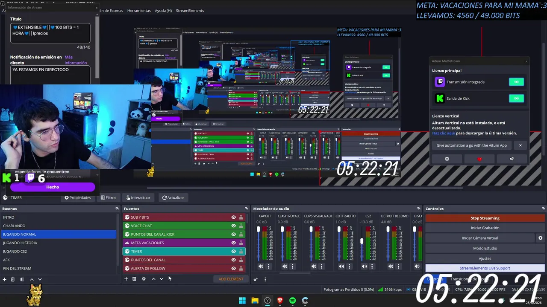Screen dimensions: 547x307
Task: Open audio mixer menu dots beside gears
Action: tap(265, 279)
